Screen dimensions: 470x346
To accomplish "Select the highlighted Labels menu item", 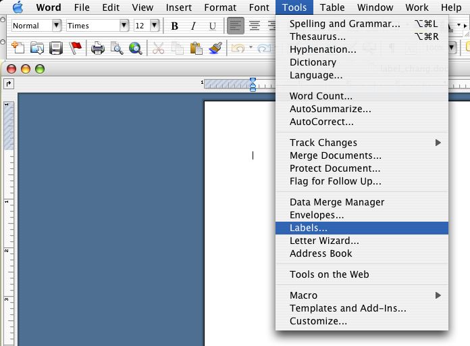I will pyautogui.click(x=362, y=228).
